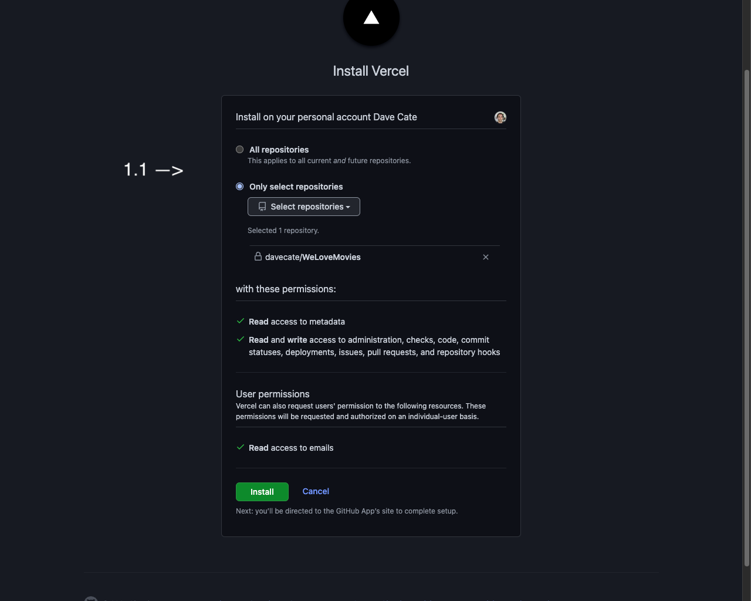
Task: Open the Select repositories dropdown
Action: (303, 206)
